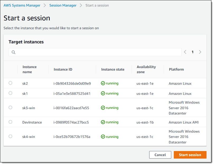Click the running status icon for sk1

[x=103, y=94]
